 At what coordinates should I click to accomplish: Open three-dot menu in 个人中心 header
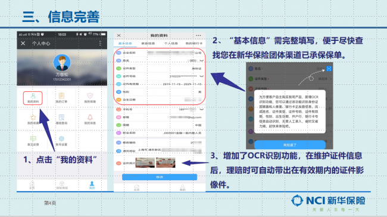tap(100, 43)
